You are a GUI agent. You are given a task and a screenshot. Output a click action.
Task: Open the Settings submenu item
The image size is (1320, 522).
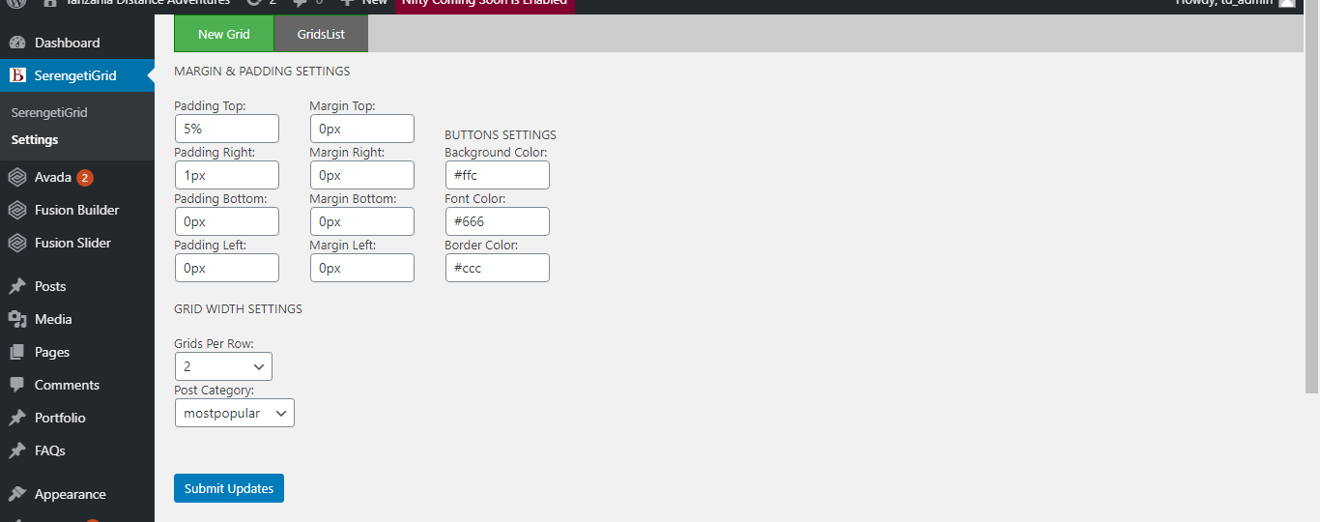pyautogui.click(x=35, y=139)
